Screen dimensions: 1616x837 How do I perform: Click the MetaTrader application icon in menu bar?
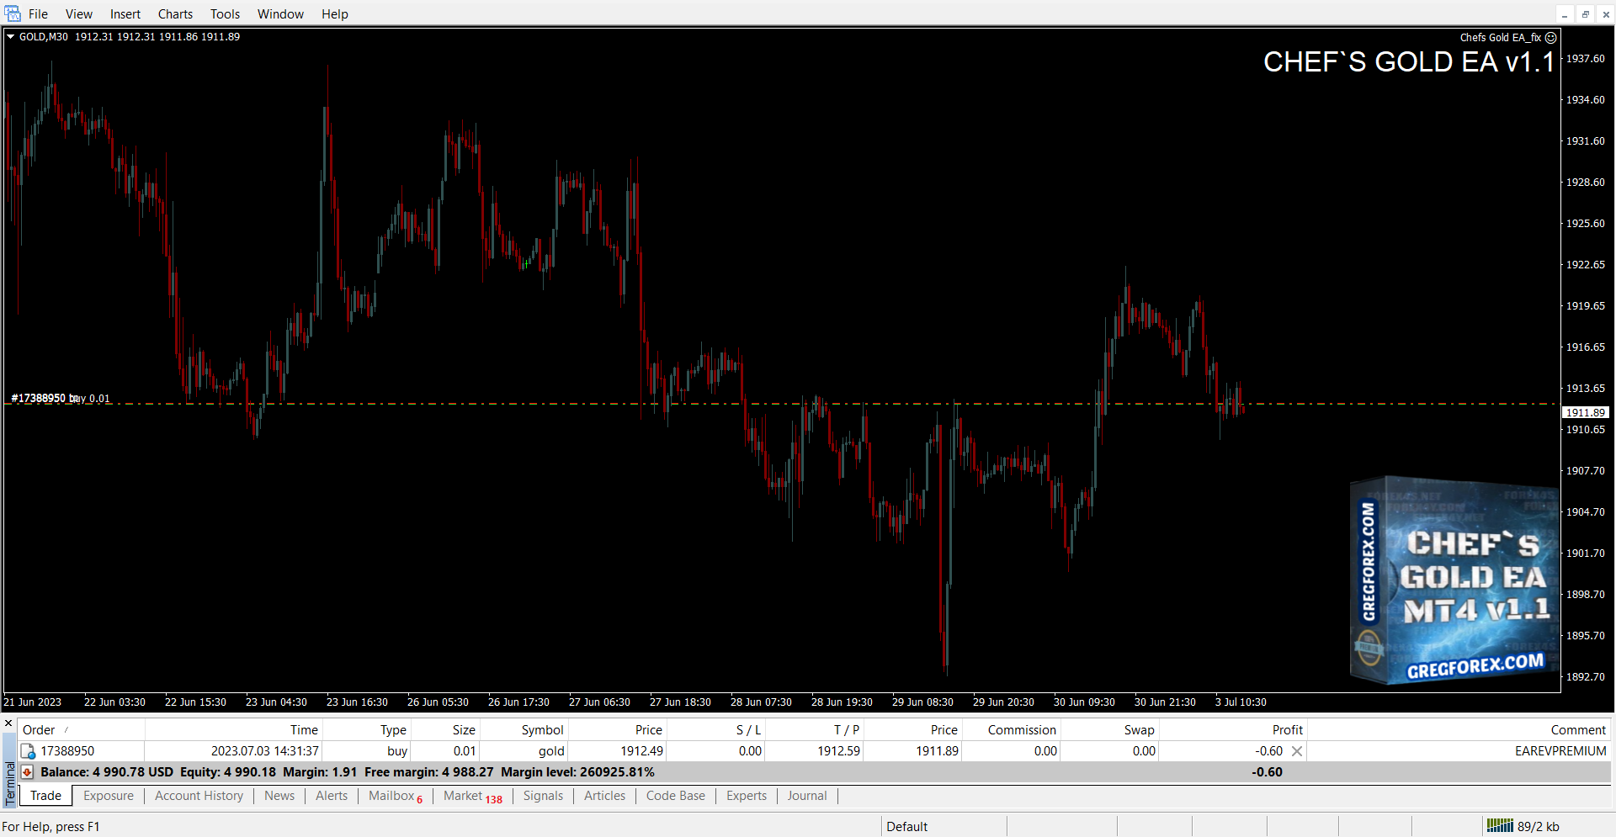click(13, 13)
